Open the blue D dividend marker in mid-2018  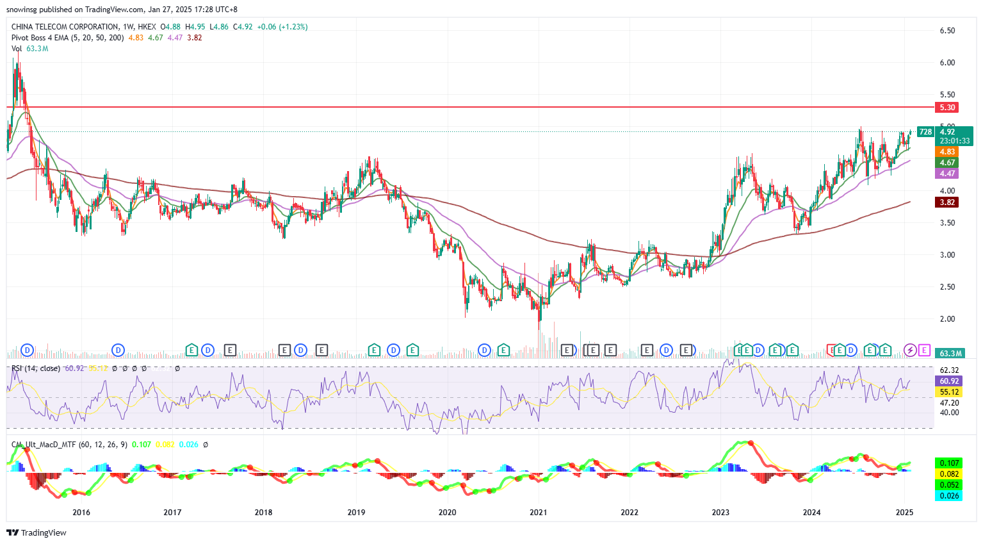[300, 350]
